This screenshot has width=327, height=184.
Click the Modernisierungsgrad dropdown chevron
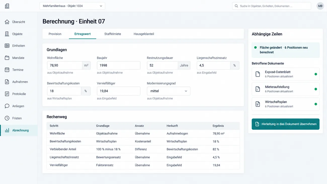(186, 91)
